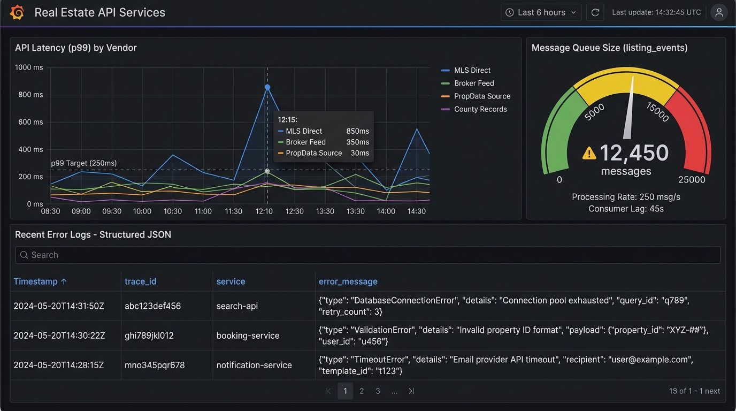Go to first page arrow icon

[x=328, y=391]
